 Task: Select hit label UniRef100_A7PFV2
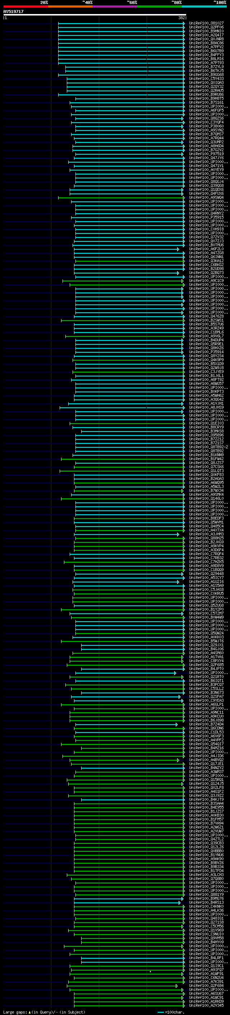(206, 47)
